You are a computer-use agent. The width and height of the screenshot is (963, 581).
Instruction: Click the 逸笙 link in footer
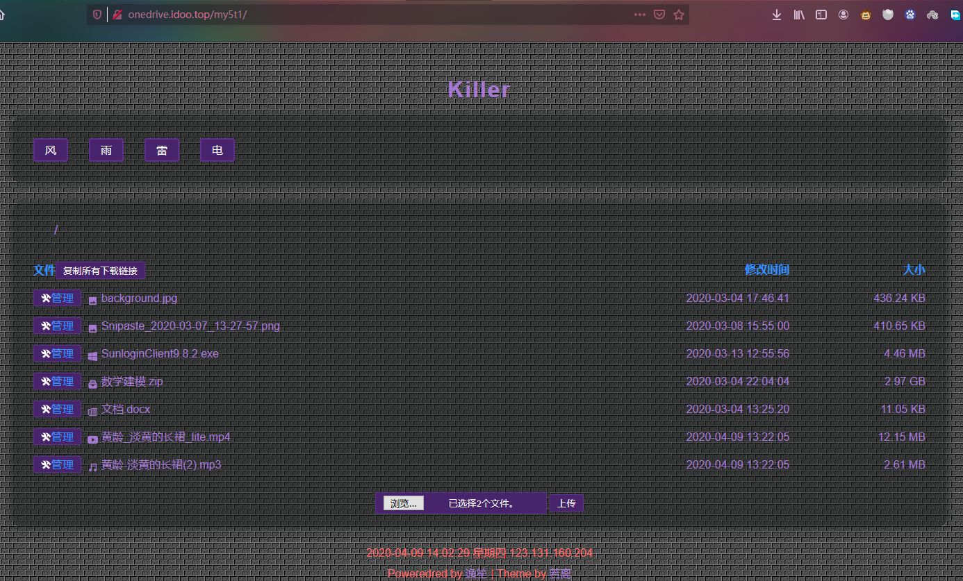click(x=476, y=574)
